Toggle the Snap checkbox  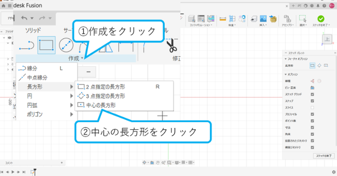(312, 101)
